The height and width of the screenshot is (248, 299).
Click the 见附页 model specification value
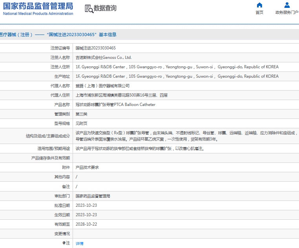coord(81,124)
